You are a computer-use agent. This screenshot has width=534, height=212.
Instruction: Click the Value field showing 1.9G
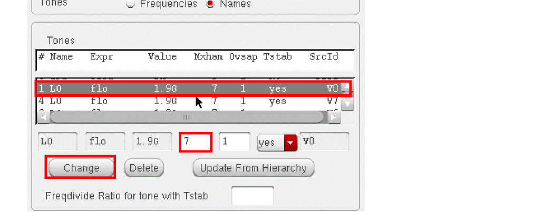tap(151, 142)
